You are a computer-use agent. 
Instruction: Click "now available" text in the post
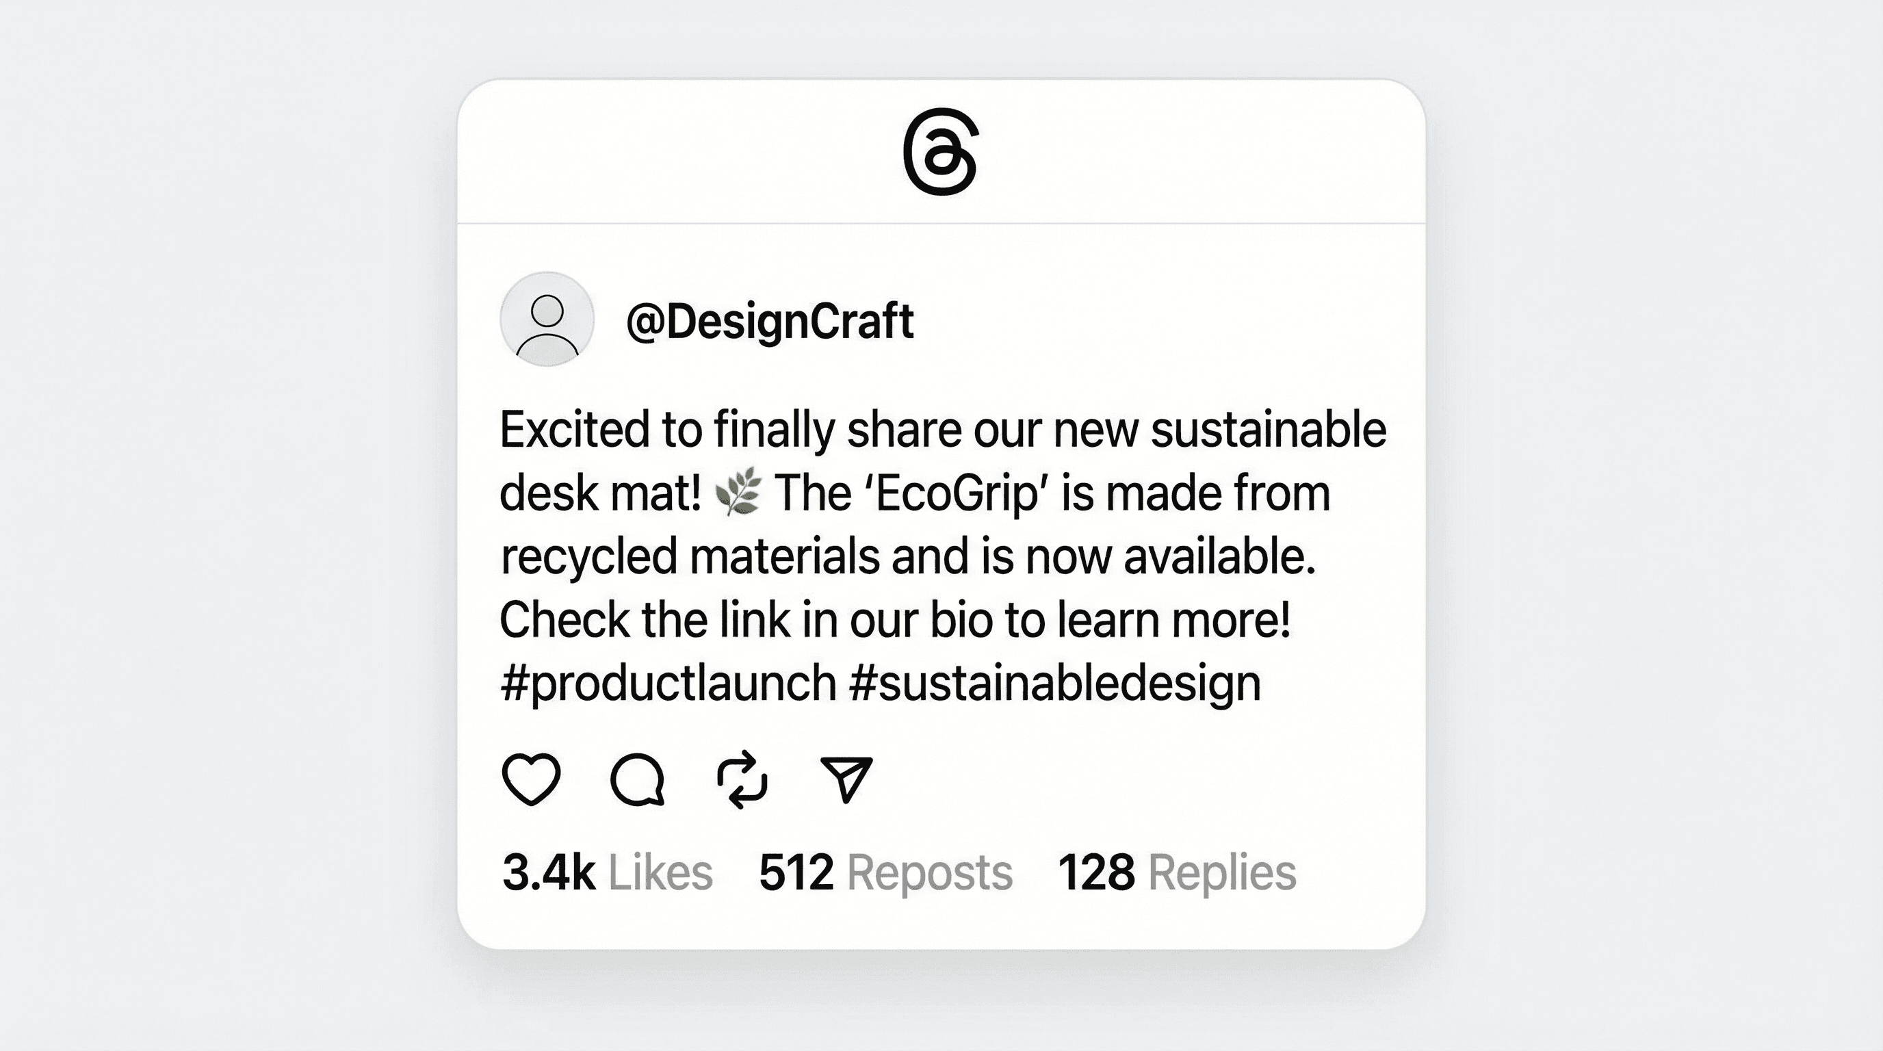[1169, 557]
